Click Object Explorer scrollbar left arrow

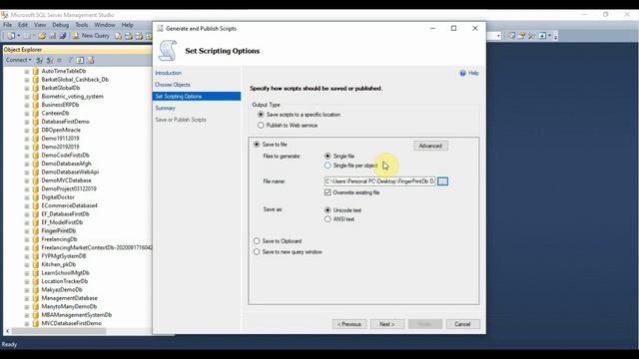pos(7,331)
